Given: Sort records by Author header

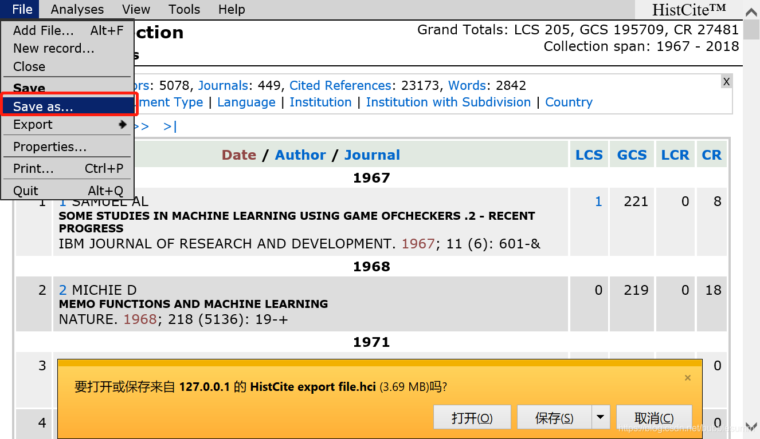Looking at the screenshot, I should tap(300, 155).
